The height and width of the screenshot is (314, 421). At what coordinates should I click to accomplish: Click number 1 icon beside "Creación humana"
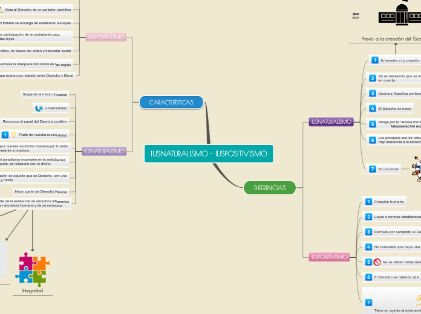368,202
